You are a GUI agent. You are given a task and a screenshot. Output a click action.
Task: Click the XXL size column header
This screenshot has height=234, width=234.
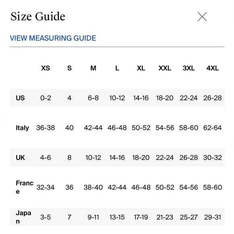pyautogui.click(x=165, y=68)
